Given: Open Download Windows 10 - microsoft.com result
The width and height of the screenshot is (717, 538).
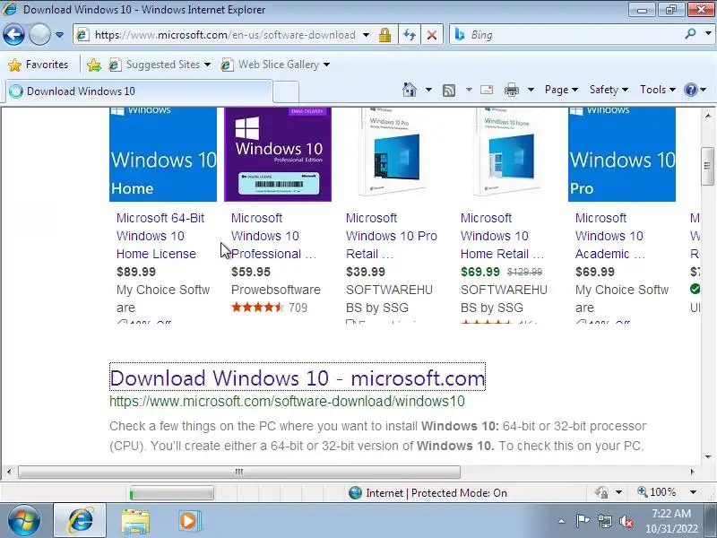Looking at the screenshot, I should [298, 377].
